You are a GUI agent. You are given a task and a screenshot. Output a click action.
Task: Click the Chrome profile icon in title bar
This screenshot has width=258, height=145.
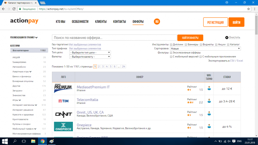[x=227, y=3]
